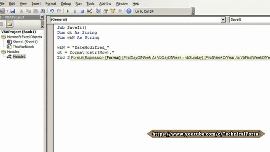This screenshot has height=152, width=270.
Task: Open the Project Explorer toolbar options arrow
Action: 42,24
